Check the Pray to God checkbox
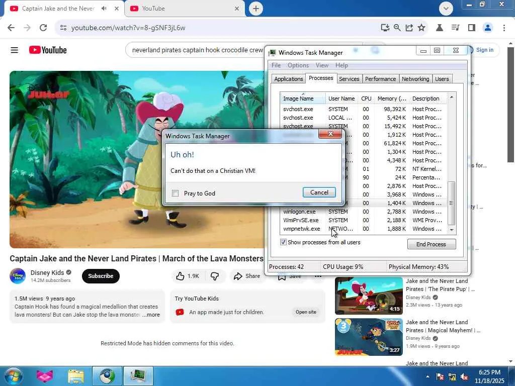Viewport: 515px width, 386px height. pos(176,193)
